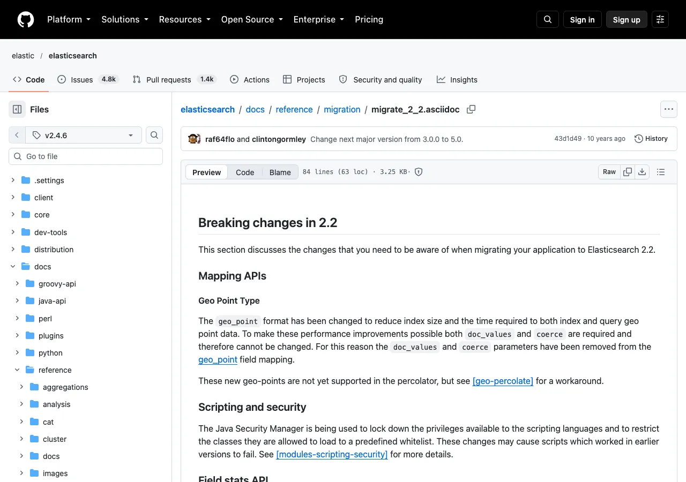Collapse the reference folder

click(x=17, y=370)
